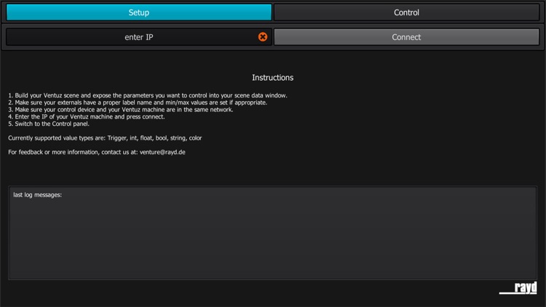Viewport: 546px width, 307px height.
Task: Select instruction step 4 about entering the IP
Action: tap(87, 116)
